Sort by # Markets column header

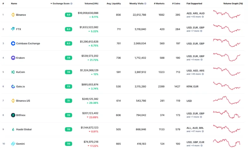(x=159, y=3)
